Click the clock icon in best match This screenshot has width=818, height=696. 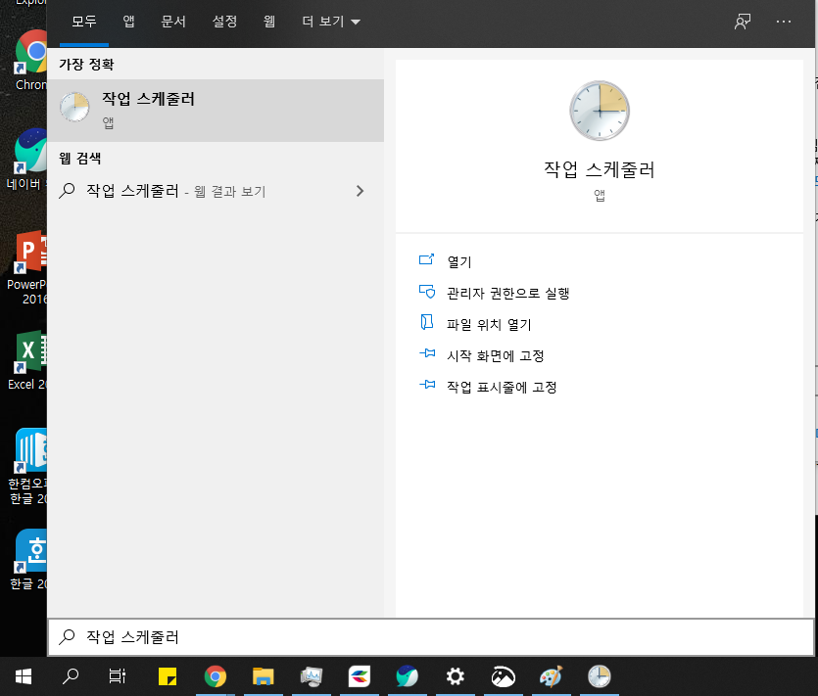pos(74,107)
